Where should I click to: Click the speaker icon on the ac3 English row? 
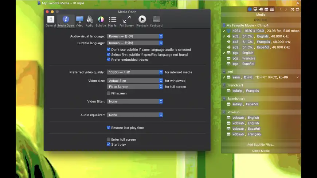[228, 36]
